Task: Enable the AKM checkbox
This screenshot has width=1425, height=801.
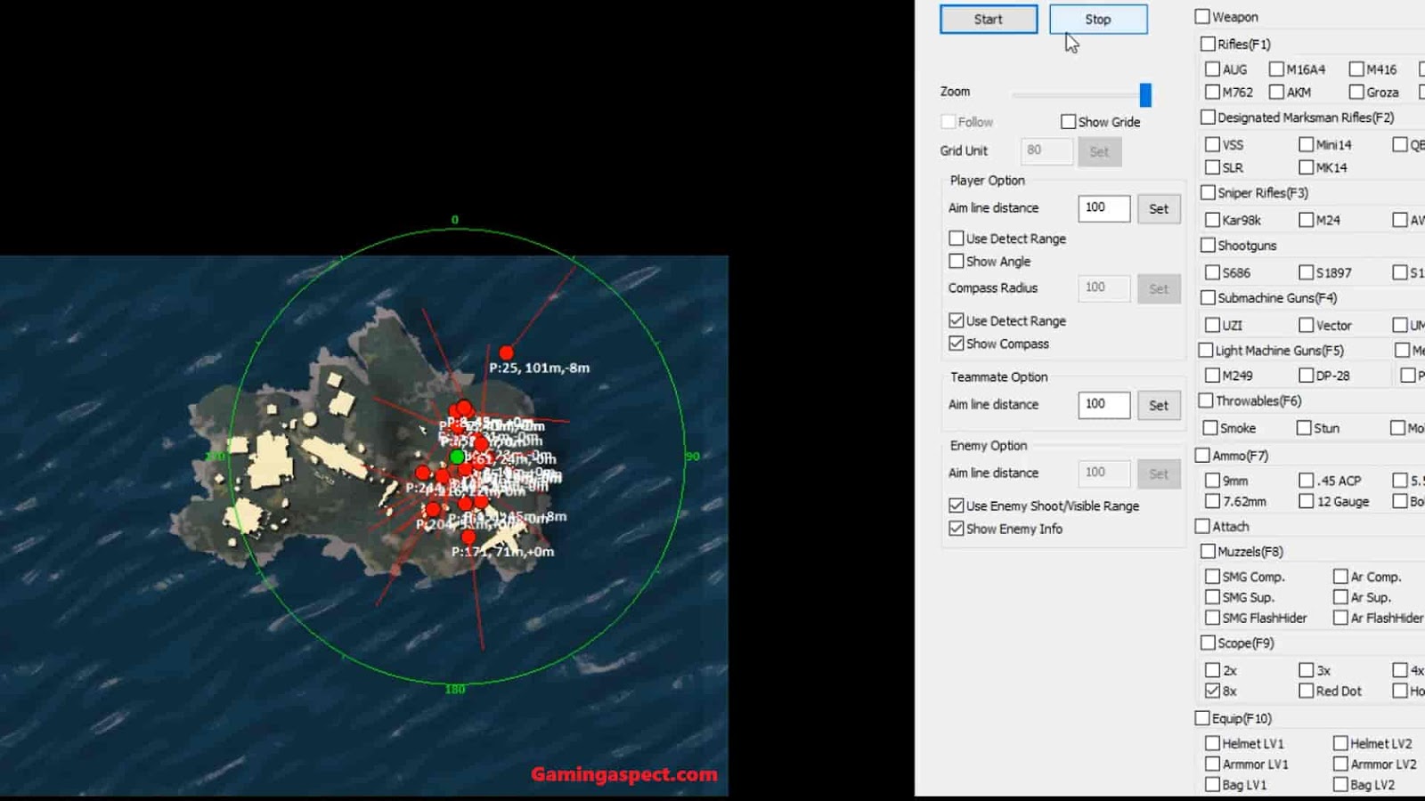Action: pyautogui.click(x=1276, y=92)
